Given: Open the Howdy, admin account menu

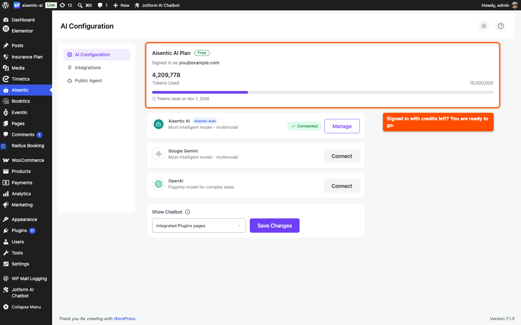Looking at the screenshot, I should tap(500, 5).
